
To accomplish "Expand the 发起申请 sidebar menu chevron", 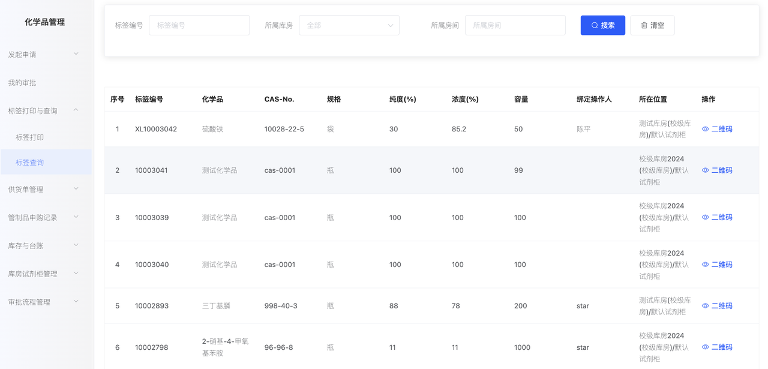I will coord(76,54).
